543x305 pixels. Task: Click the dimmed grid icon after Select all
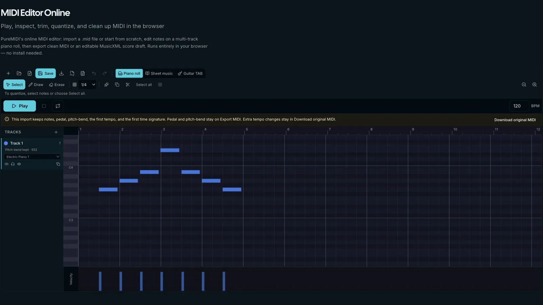pos(160,84)
